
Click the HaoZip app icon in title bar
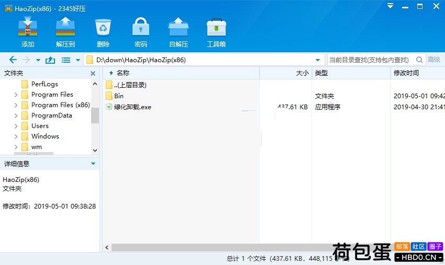click(x=8, y=8)
